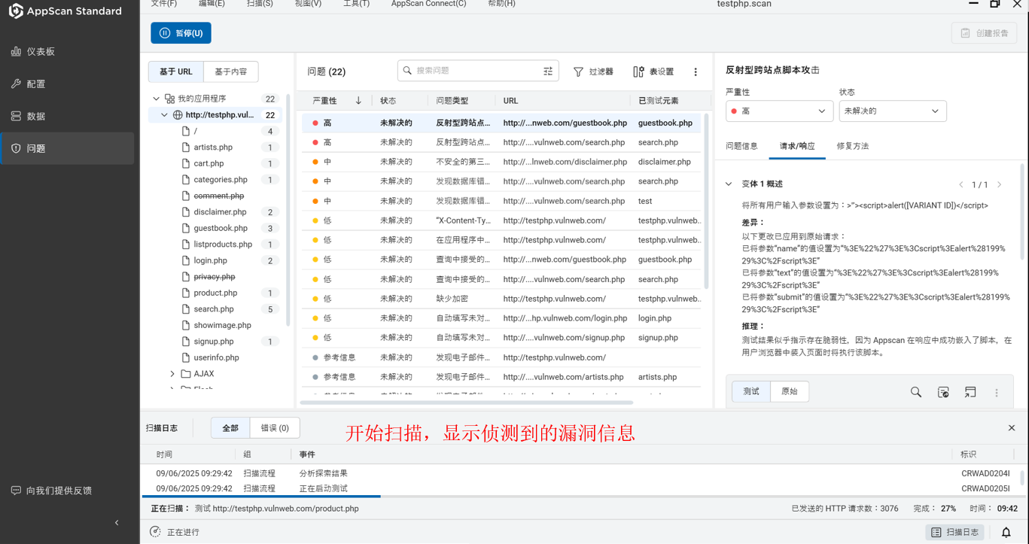
Task: Show 错误 (0) scan log entries
Action: pos(275,427)
